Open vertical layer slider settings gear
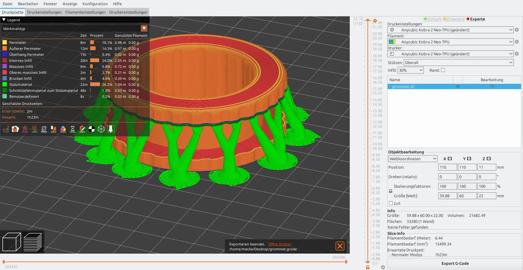Screen dimensions: 523x270 383,267
